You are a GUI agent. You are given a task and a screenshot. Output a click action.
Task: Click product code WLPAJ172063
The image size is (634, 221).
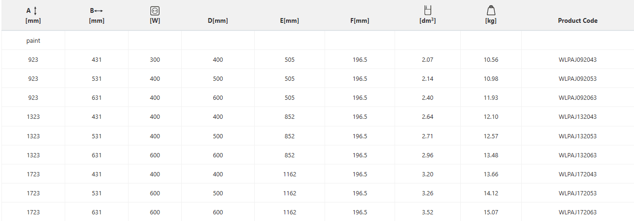tap(577, 212)
